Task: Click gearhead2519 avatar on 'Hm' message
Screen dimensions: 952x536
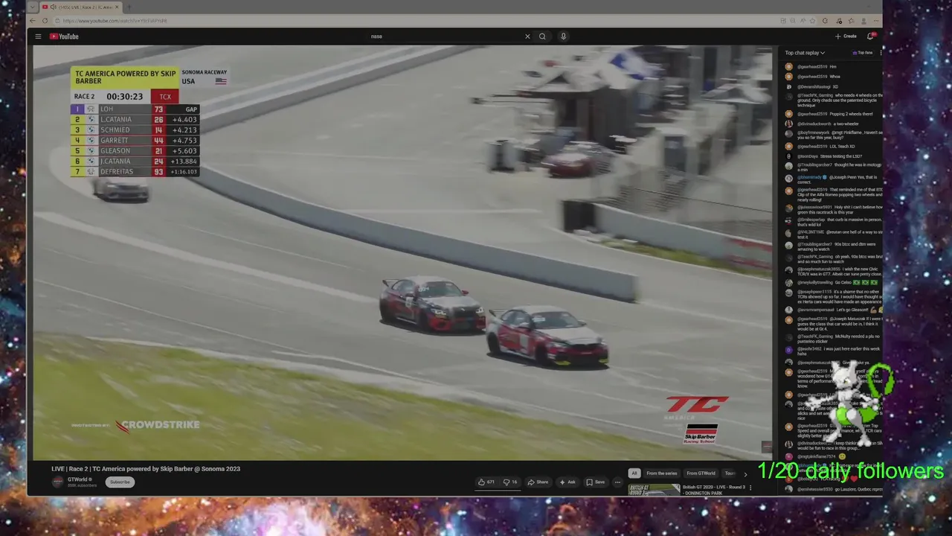Action: point(789,67)
